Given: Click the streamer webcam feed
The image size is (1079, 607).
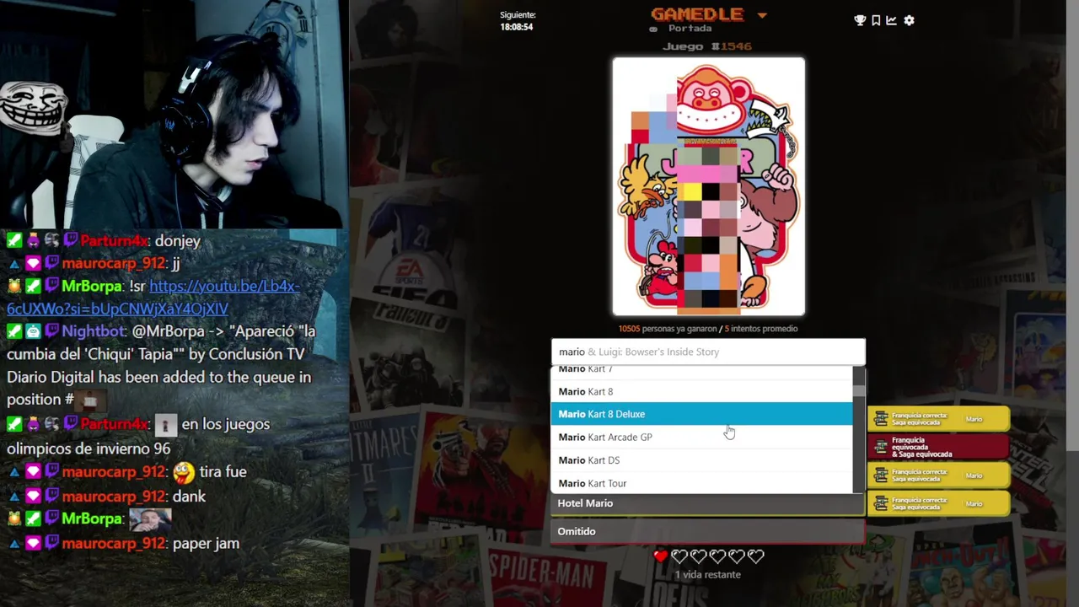Looking at the screenshot, I should (x=174, y=114).
